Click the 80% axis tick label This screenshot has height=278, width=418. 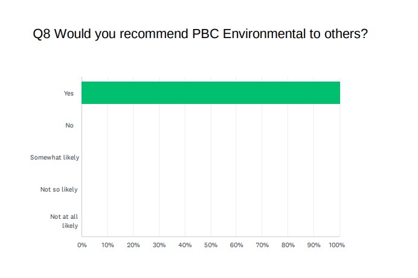pyautogui.click(x=288, y=245)
